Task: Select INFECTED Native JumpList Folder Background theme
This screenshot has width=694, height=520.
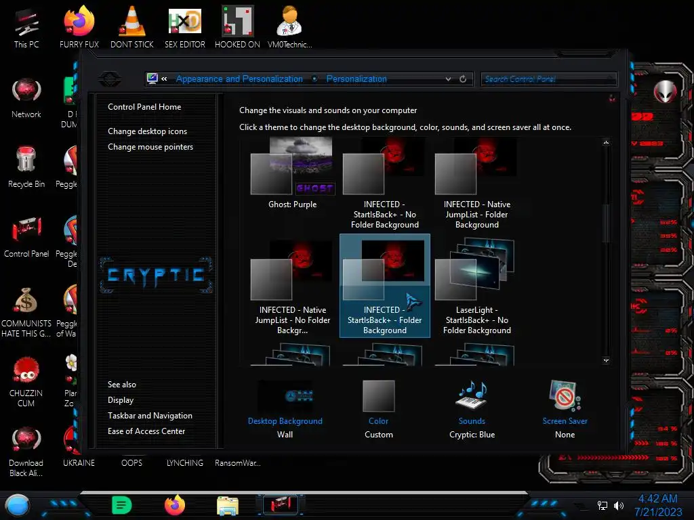Action: pos(476,183)
